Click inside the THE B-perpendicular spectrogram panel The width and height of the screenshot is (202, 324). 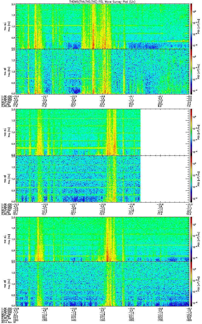point(102,239)
